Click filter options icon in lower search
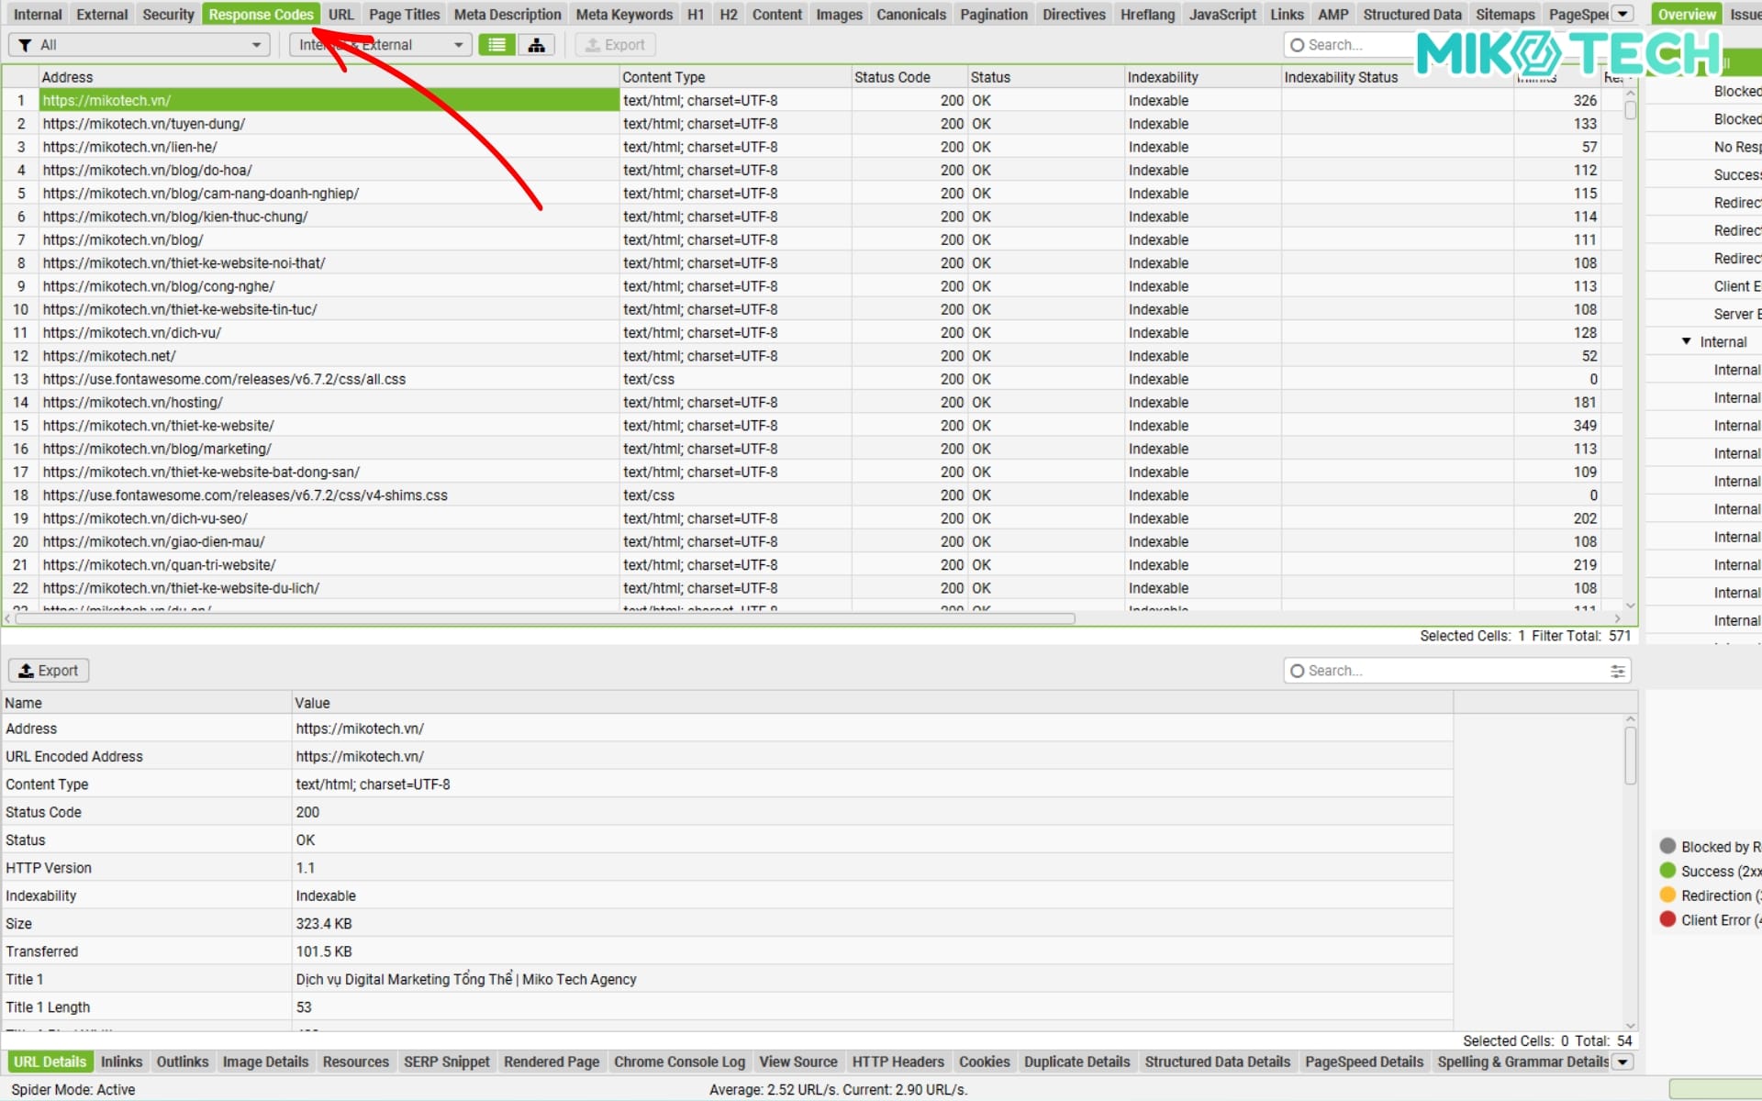 1617,672
